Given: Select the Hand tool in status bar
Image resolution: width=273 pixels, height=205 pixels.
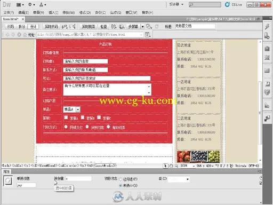Looking at the screenshot, I should 171,165.
